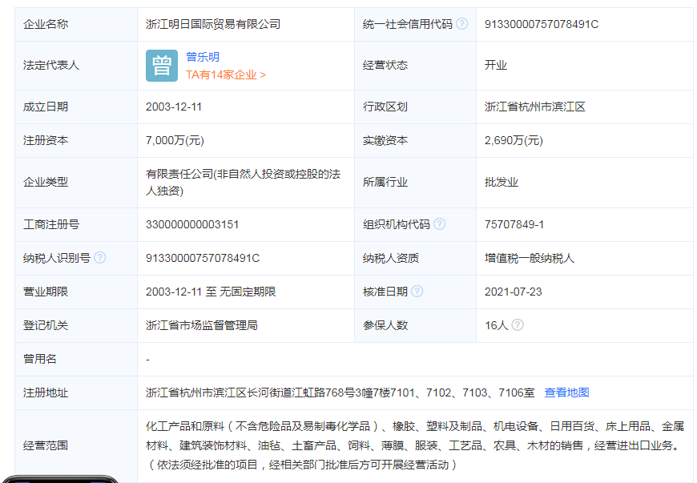This screenshot has height=483, width=697.
Task: Select industry value 批发业
Action: 502,182
